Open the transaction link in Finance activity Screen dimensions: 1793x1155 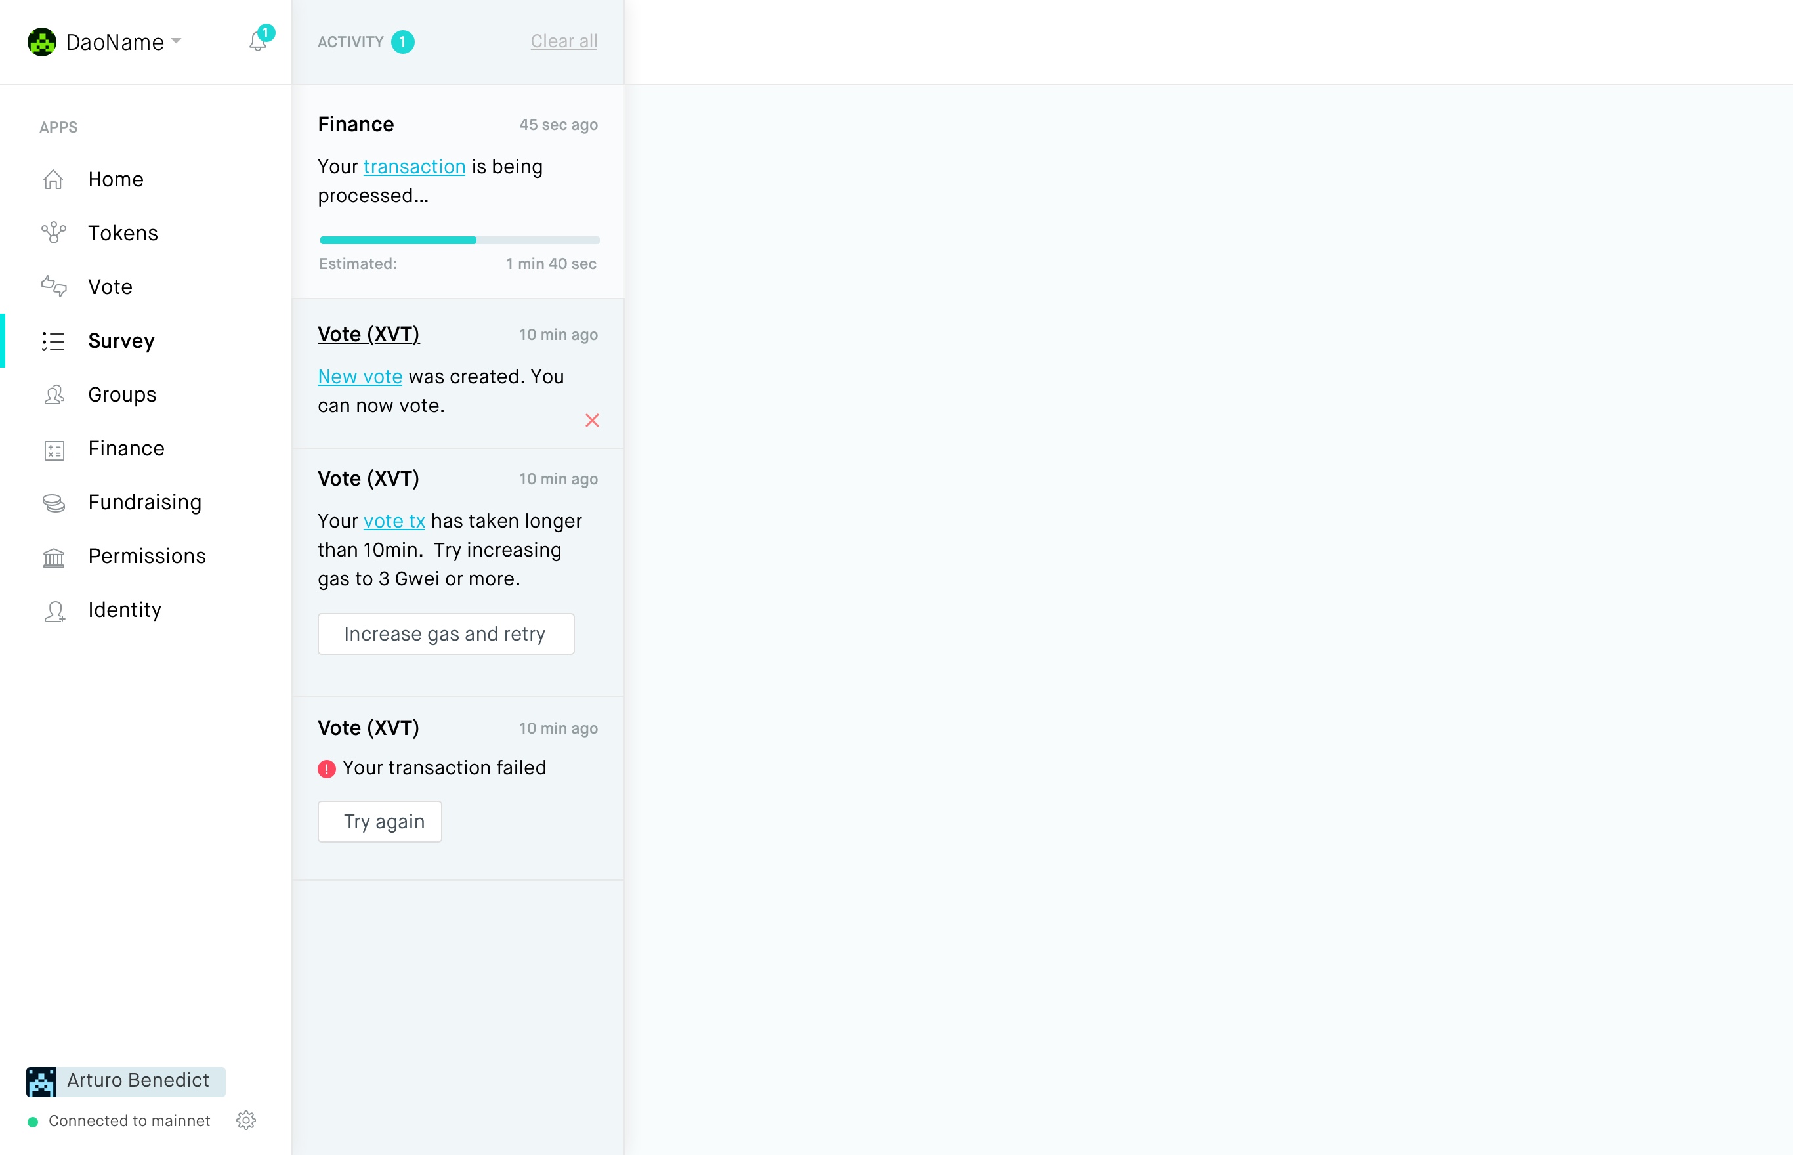coord(415,167)
